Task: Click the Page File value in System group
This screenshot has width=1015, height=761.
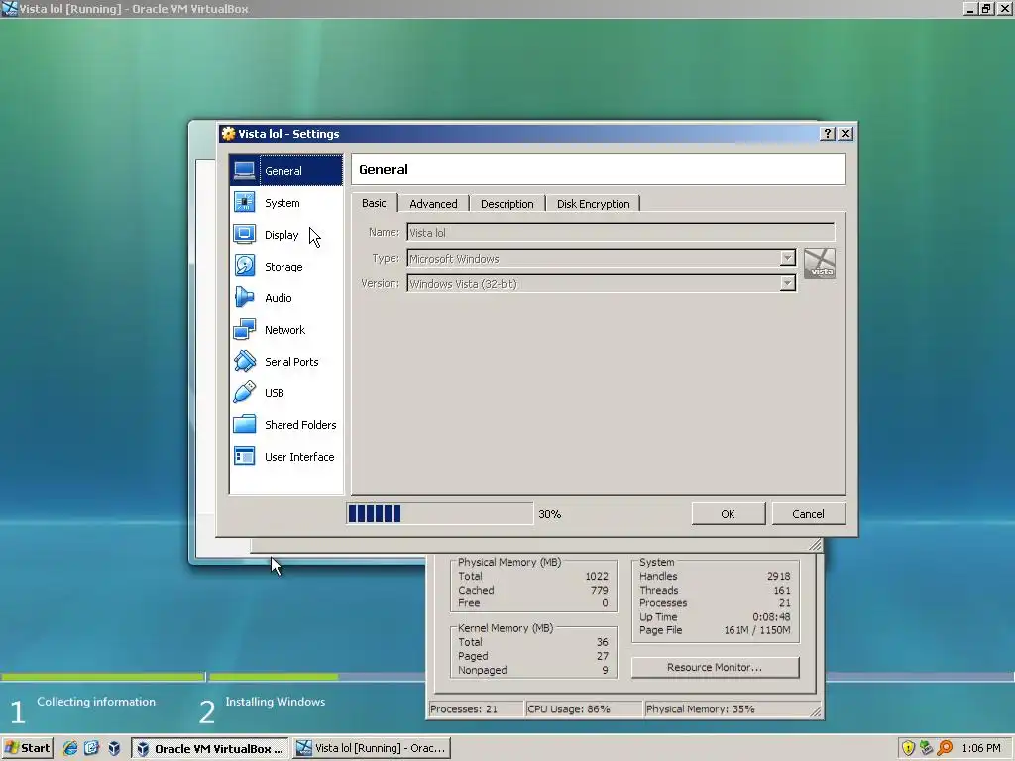Action: (756, 630)
